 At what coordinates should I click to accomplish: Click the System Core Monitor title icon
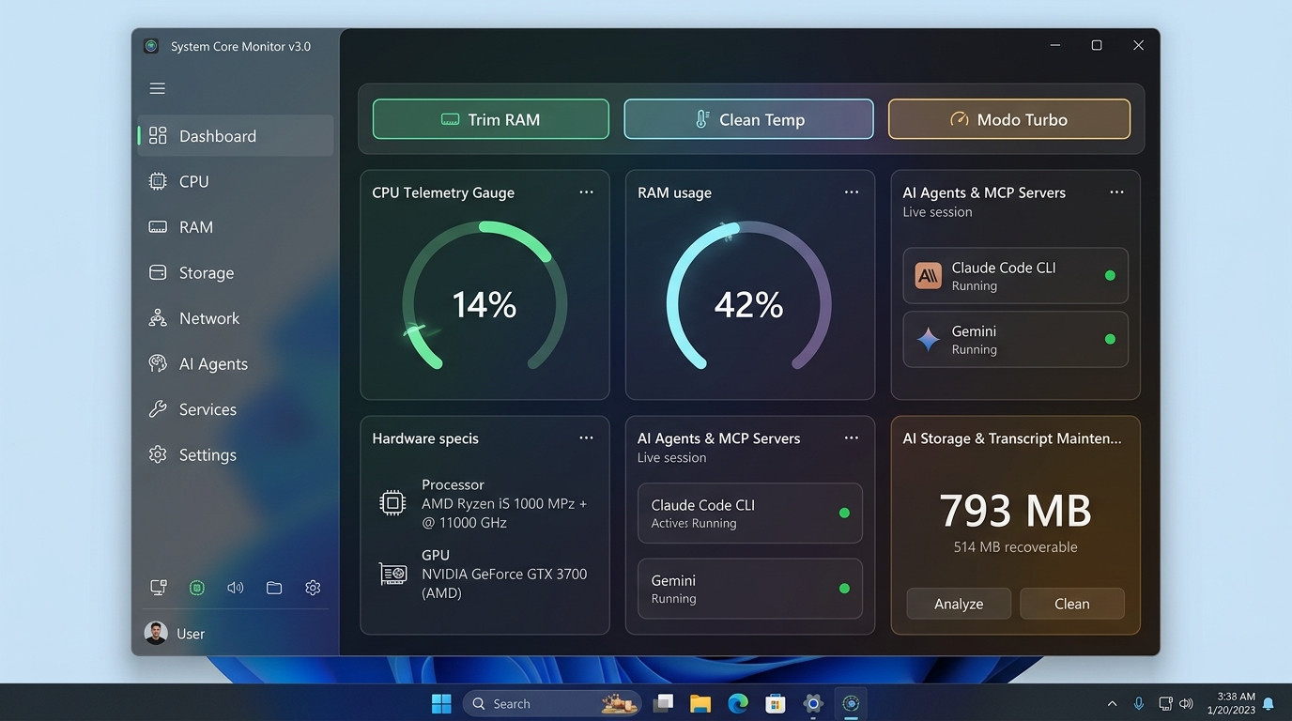click(151, 46)
